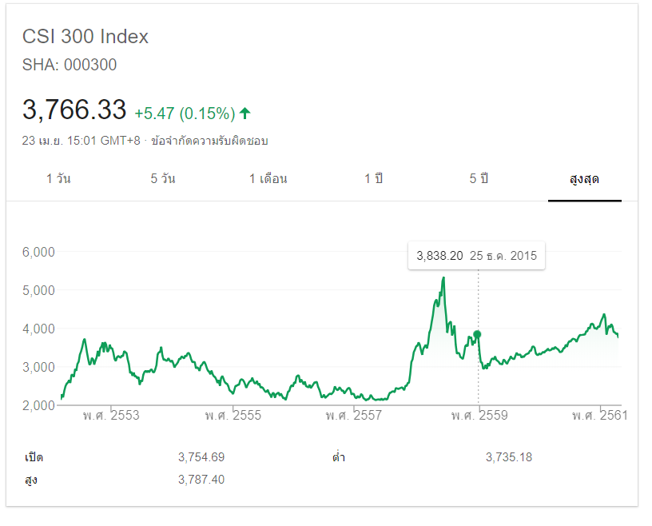Select the 5 ปี range tab
The width and height of the screenshot is (652, 526).
point(479,178)
